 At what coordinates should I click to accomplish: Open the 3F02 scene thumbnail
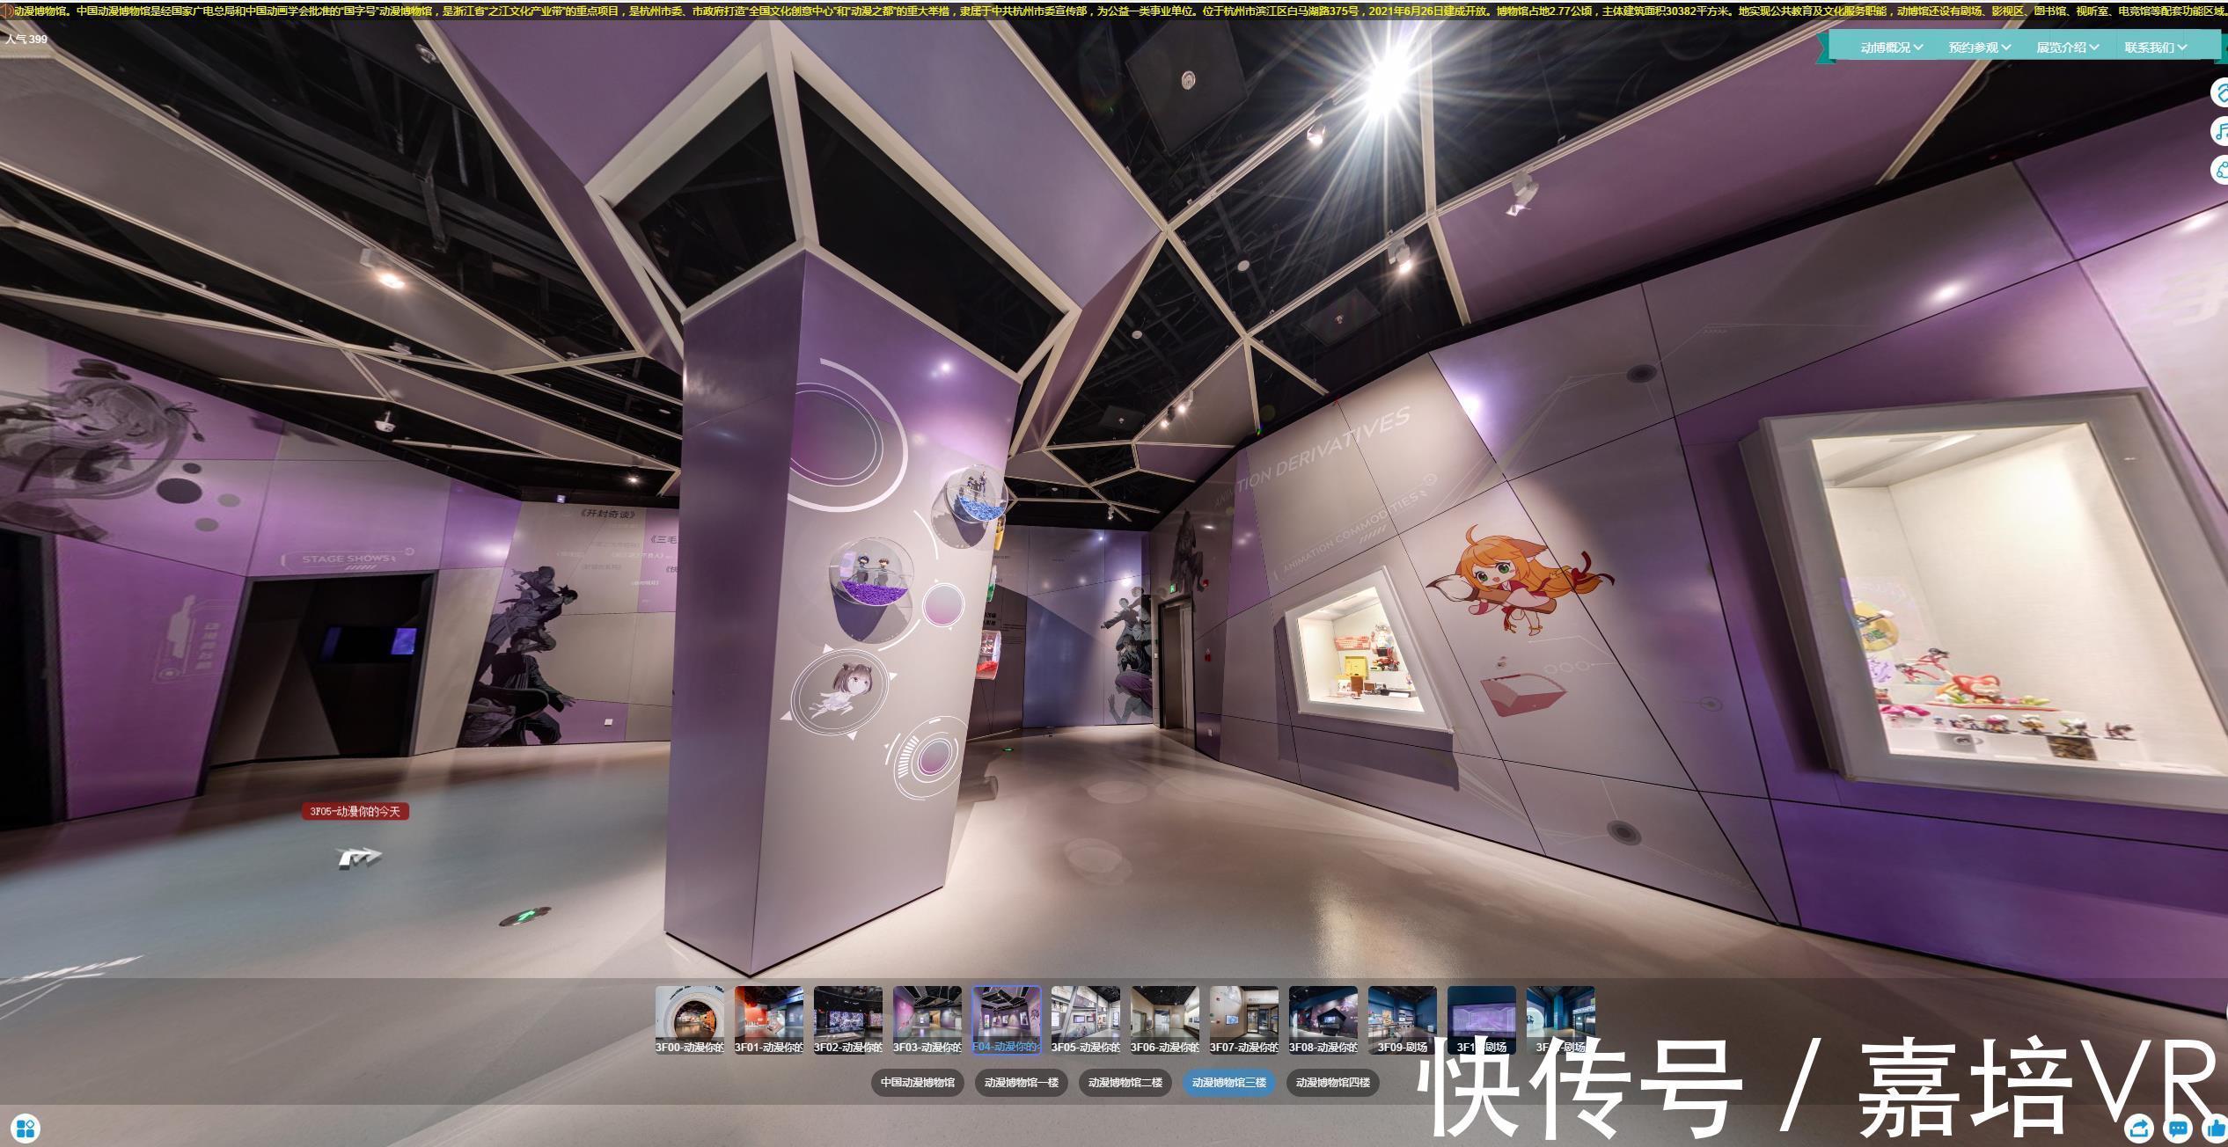coord(848,1019)
